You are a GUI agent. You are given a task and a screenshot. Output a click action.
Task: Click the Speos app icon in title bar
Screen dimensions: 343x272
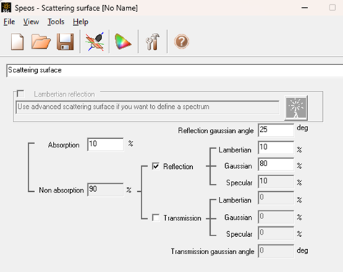[6, 8]
